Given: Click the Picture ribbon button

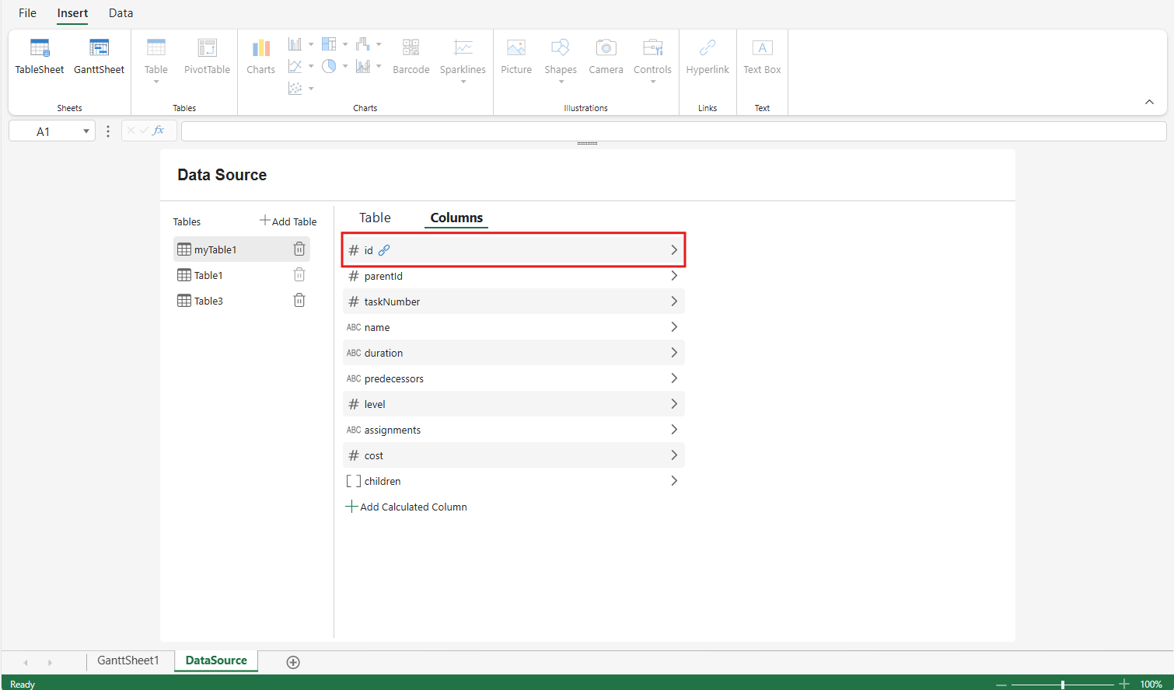Looking at the screenshot, I should 516,57.
